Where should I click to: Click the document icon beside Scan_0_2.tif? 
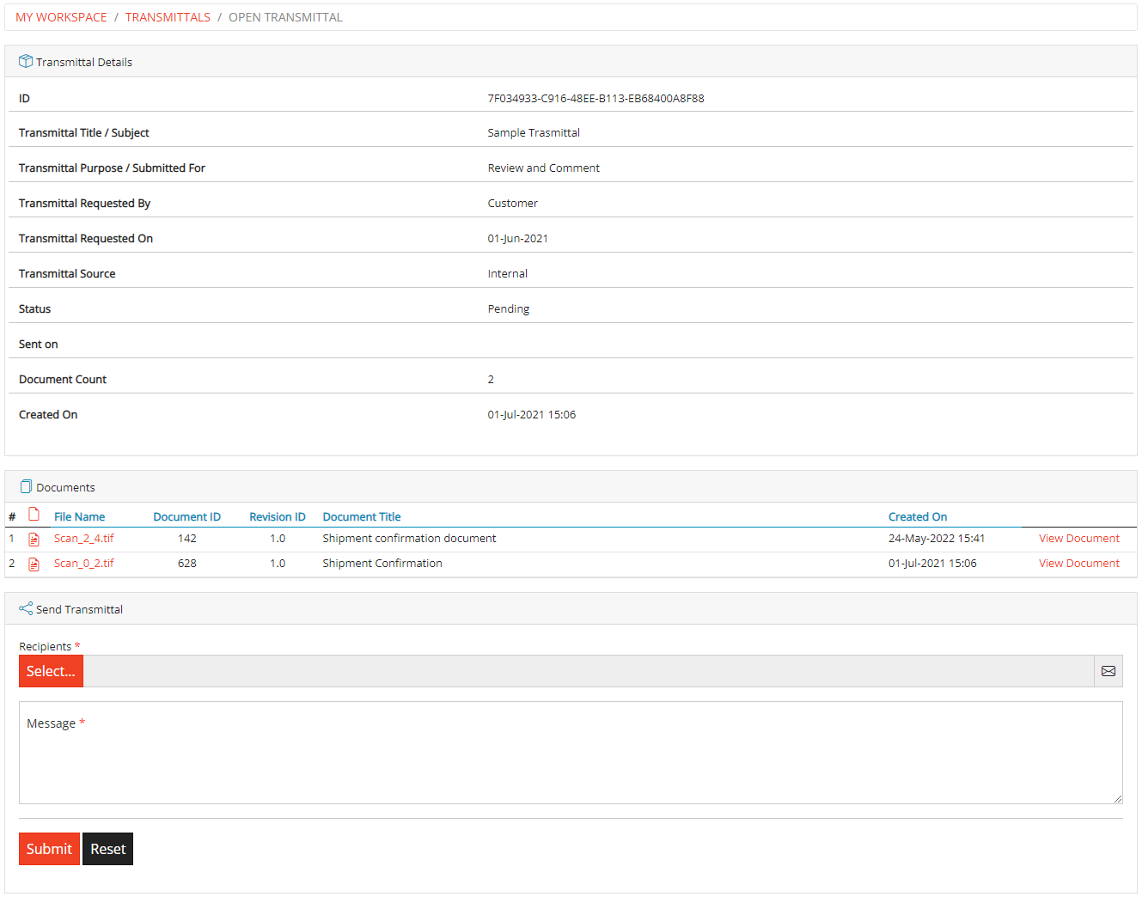34,564
